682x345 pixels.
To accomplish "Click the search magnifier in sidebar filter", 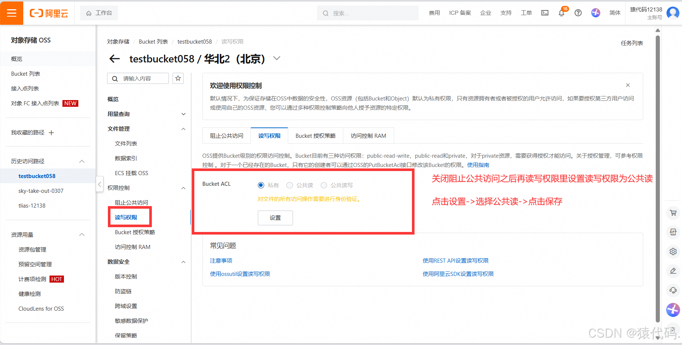I will point(115,79).
